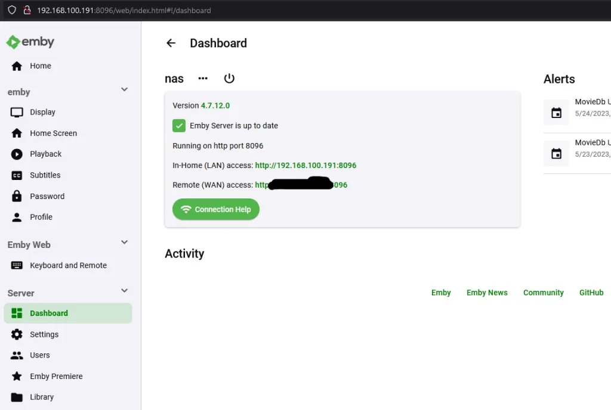Screen dimensions: 611x410
Task: Collapse the Emby Web sidebar section
Action: click(124, 242)
